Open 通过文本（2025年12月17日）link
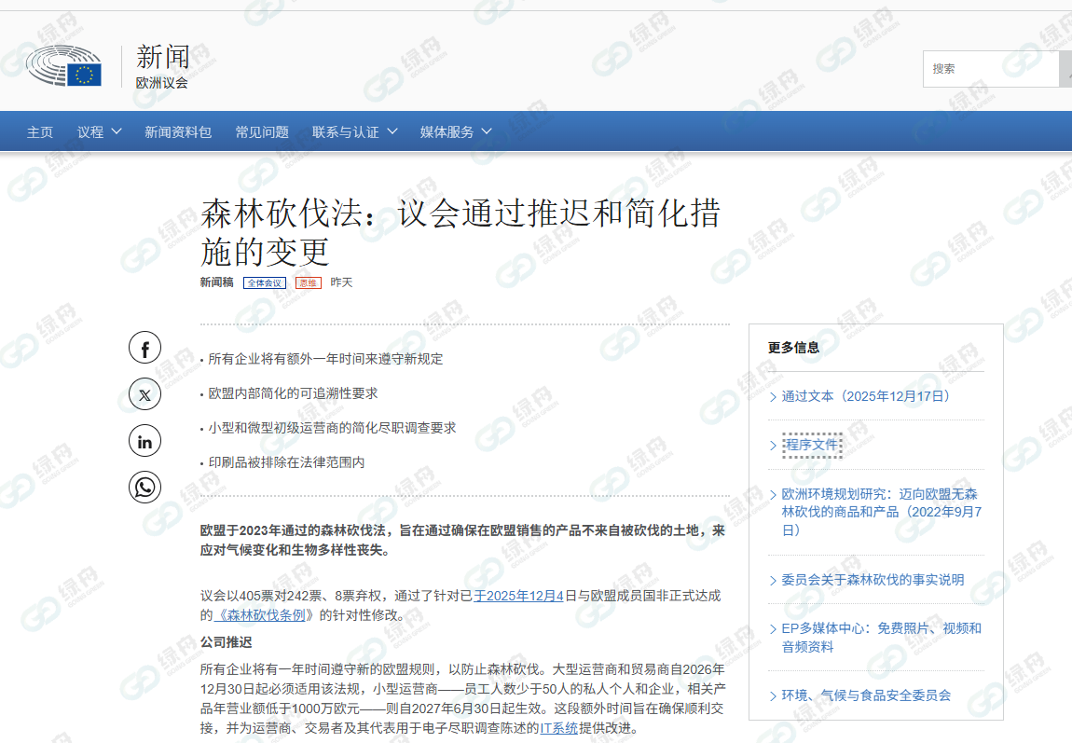 [865, 396]
